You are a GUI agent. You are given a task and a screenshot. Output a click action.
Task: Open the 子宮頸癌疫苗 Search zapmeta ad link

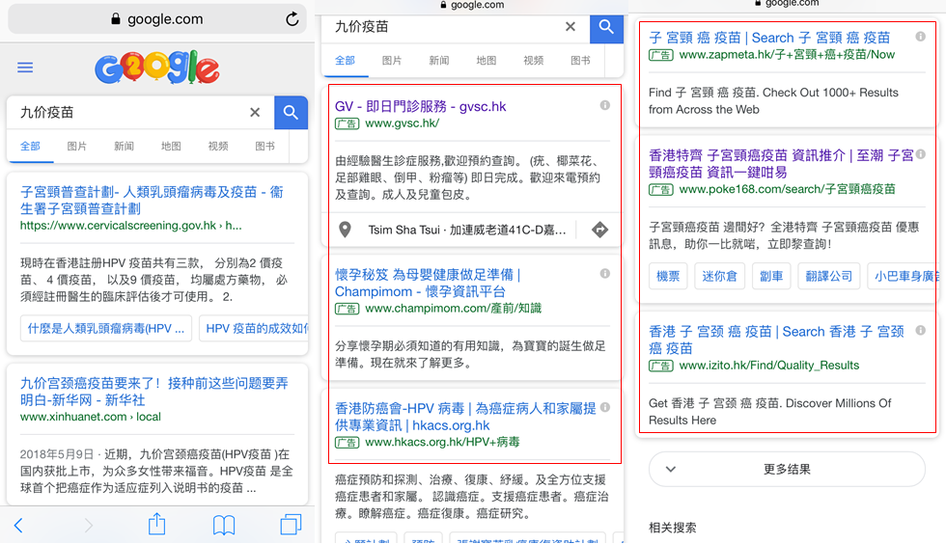point(769,38)
